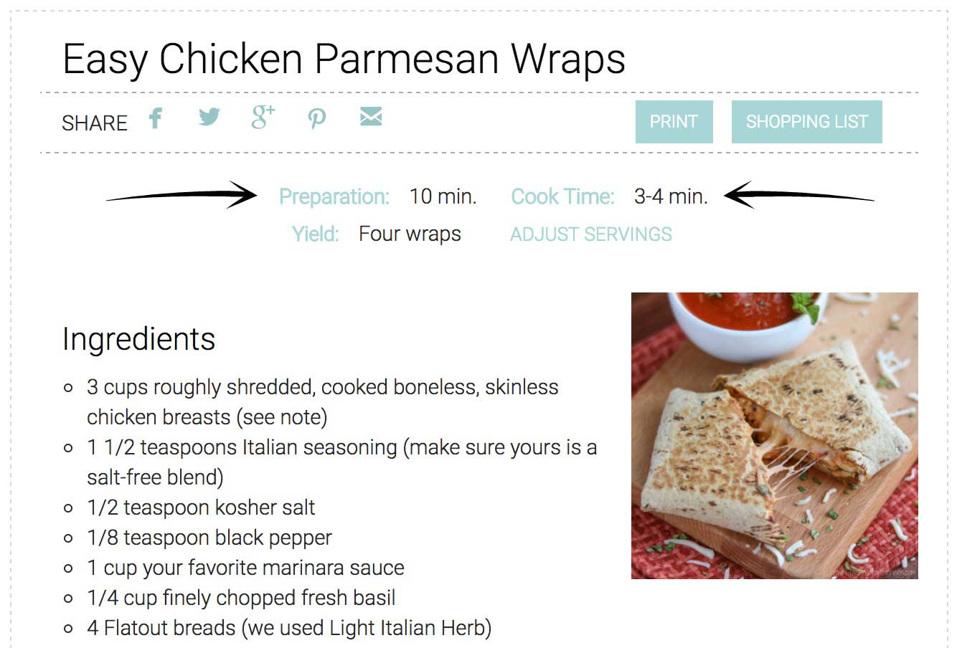Click the fresh basil ingredient line
This screenshot has height=648, width=957.
tap(241, 598)
